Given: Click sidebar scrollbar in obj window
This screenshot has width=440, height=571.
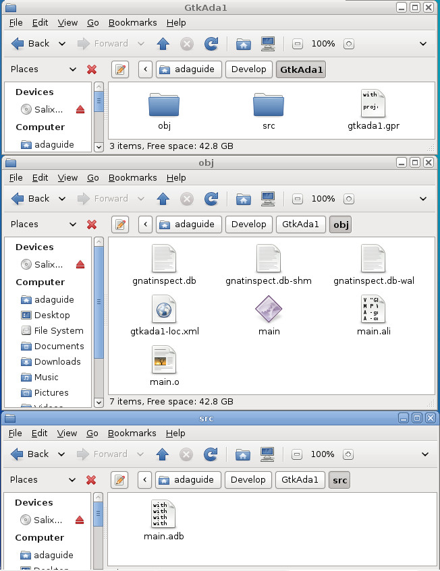Looking at the screenshot, I should click(99, 302).
